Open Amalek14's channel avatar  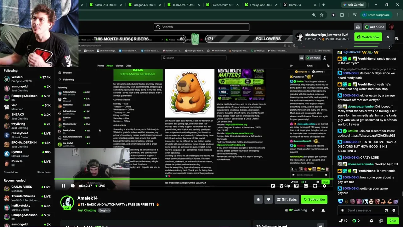point(67,202)
